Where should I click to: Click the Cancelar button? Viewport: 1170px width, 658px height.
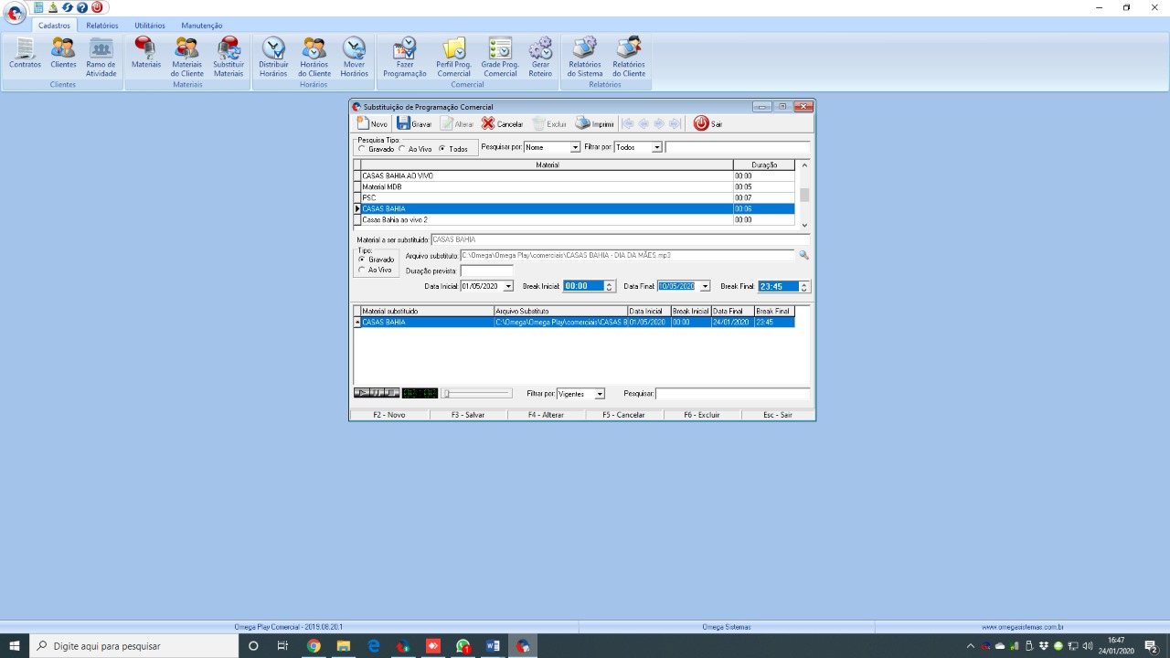(x=502, y=123)
